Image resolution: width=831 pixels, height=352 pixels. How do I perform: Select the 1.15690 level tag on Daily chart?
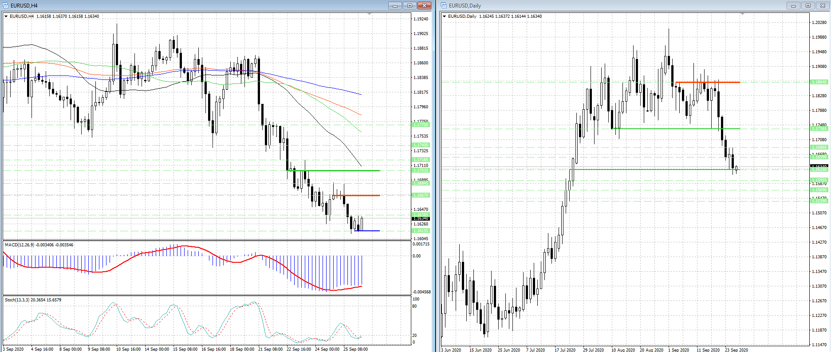(819, 190)
